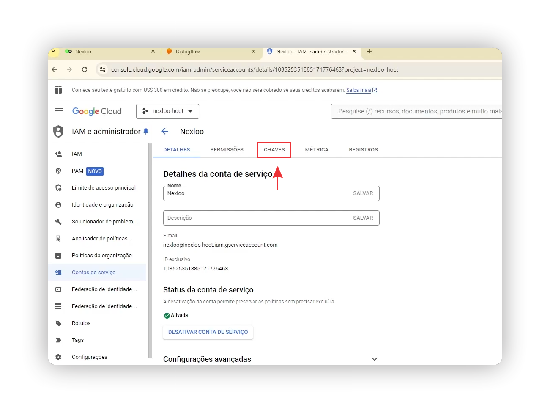550x413 pixels.
Task: Click SALVAR in the Descrição field
Action: tap(363, 218)
